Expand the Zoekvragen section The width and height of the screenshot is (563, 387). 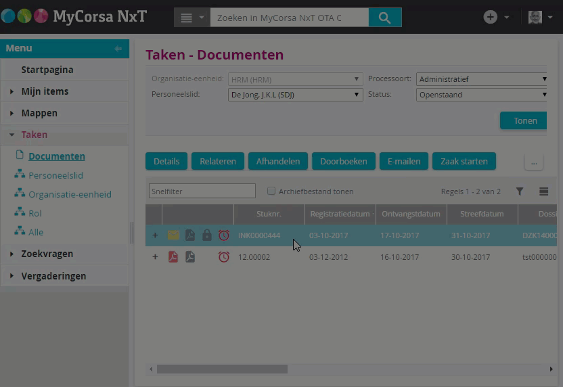[12, 254]
